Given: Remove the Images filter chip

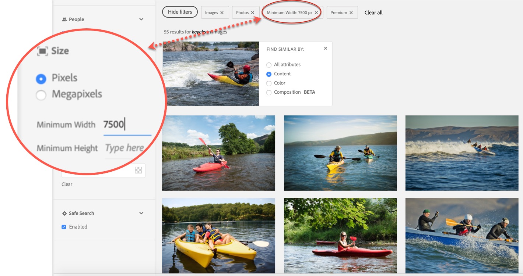Looking at the screenshot, I should [x=222, y=12].
